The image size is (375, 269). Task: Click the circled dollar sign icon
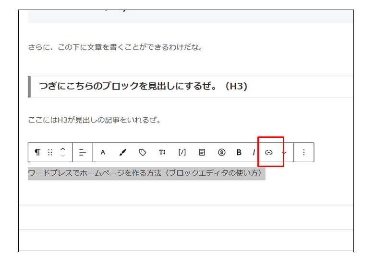click(222, 152)
